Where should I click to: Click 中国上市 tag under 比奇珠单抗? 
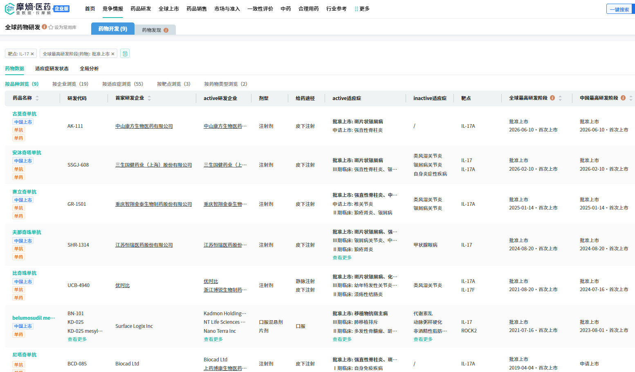click(23, 282)
